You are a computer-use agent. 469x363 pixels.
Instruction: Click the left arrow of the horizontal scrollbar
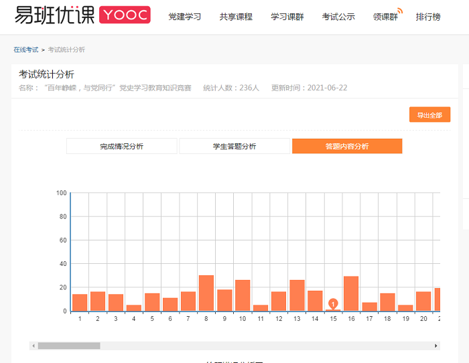pyautogui.click(x=33, y=346)
